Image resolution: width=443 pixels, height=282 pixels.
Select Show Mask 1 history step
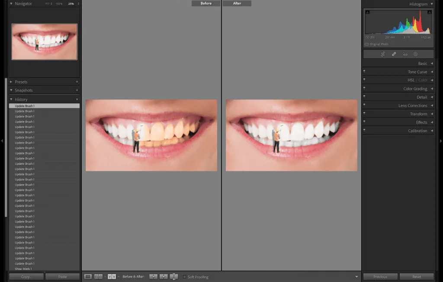(x=23, y=269)
